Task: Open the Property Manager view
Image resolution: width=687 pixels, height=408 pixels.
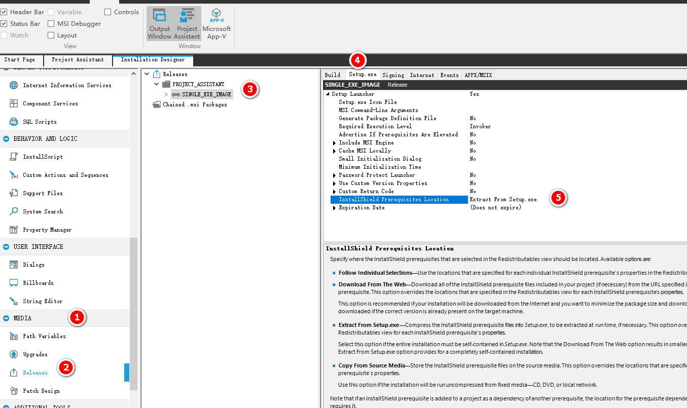Action: pos(47,230)
